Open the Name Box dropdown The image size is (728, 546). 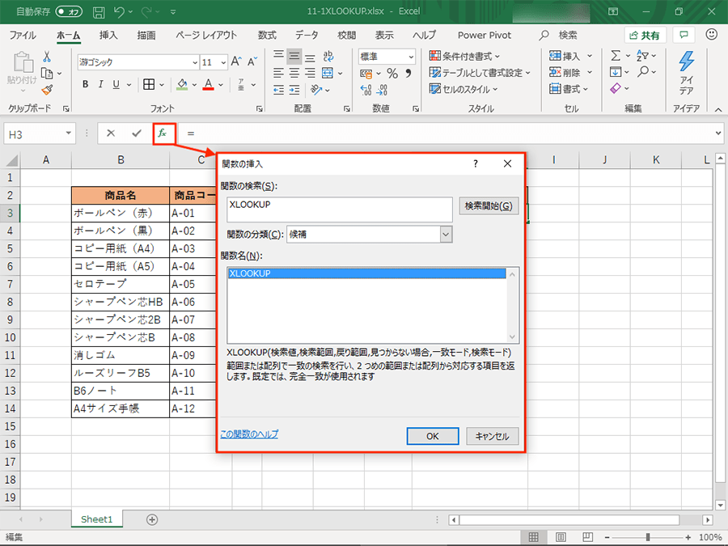tap(68, 133)
